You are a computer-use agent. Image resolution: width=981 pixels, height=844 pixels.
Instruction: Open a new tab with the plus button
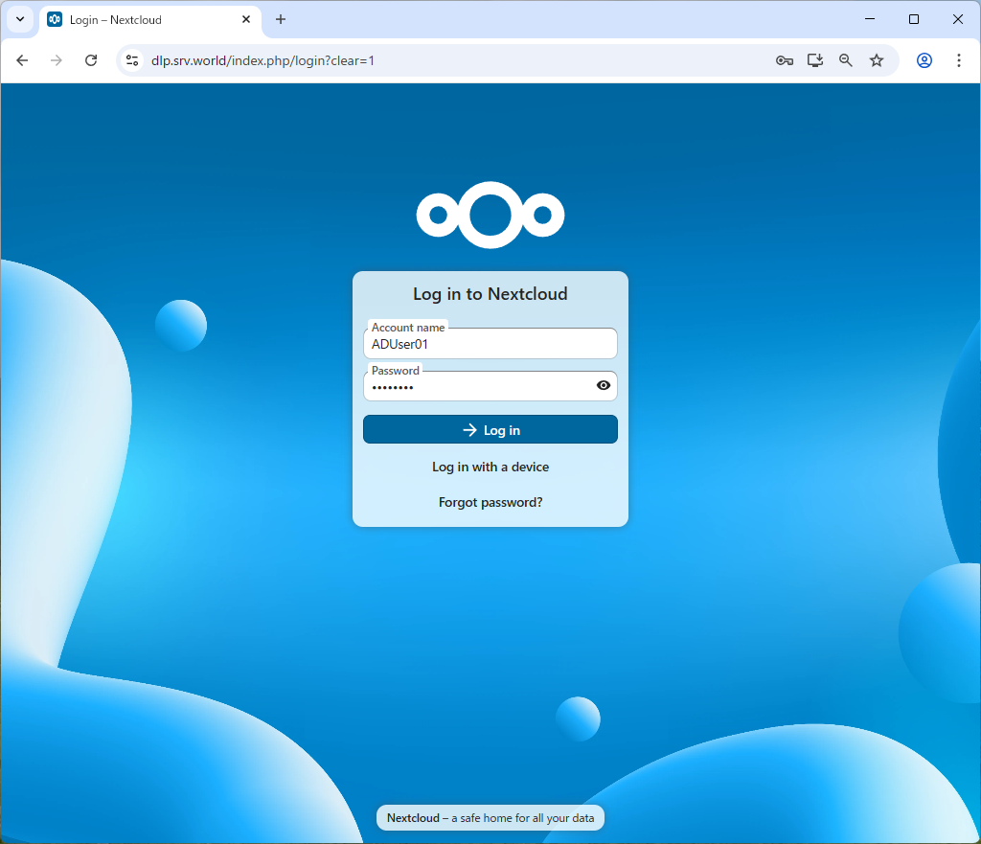tap(281, 19)
